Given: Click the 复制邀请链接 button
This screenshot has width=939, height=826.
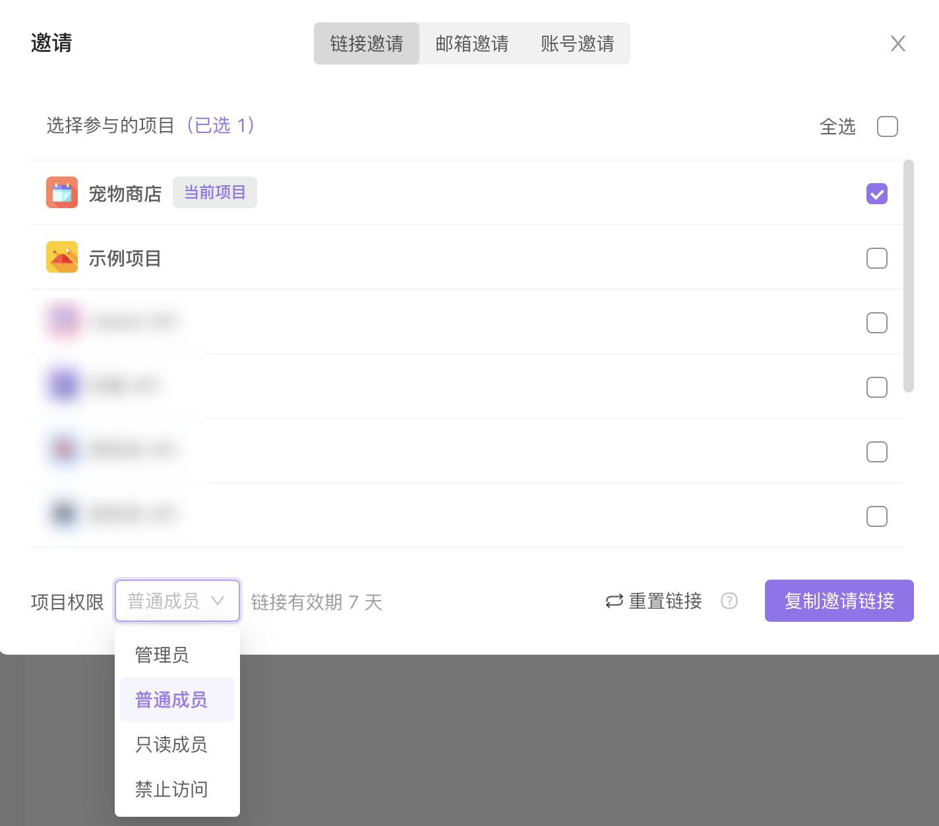Looking at the screenshot, I should point(839,601).
